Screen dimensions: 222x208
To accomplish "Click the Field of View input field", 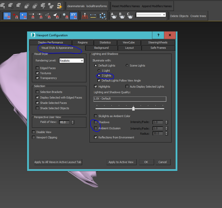I will tap(64, 122).
